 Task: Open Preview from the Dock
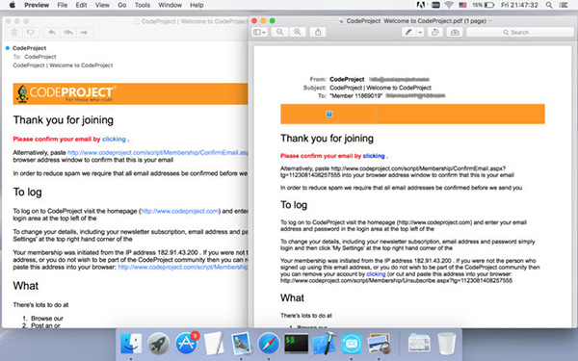[379, 343]
